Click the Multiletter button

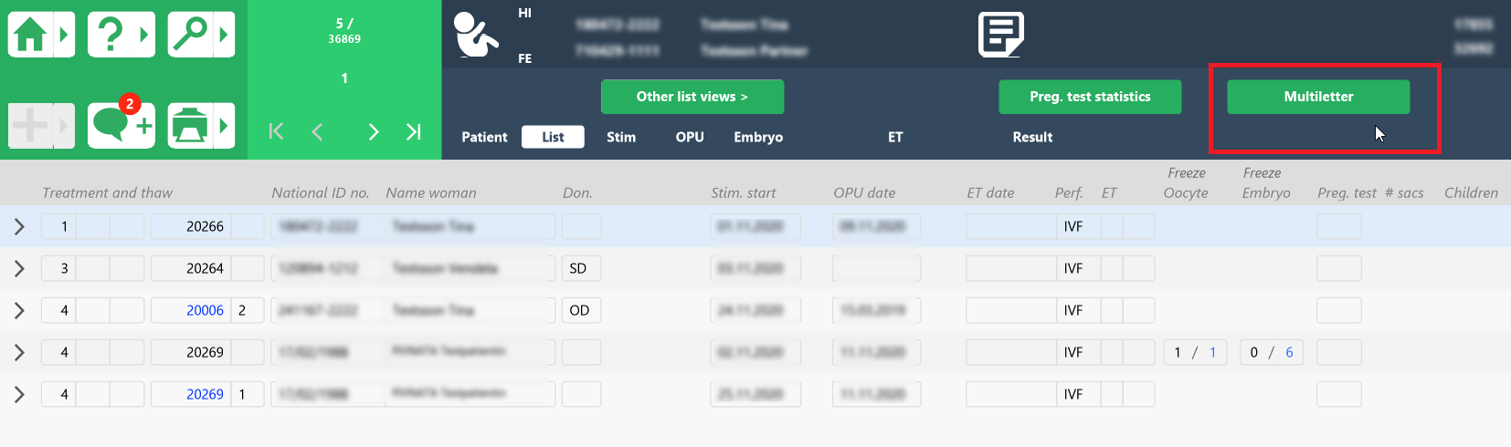[1317, 97]
